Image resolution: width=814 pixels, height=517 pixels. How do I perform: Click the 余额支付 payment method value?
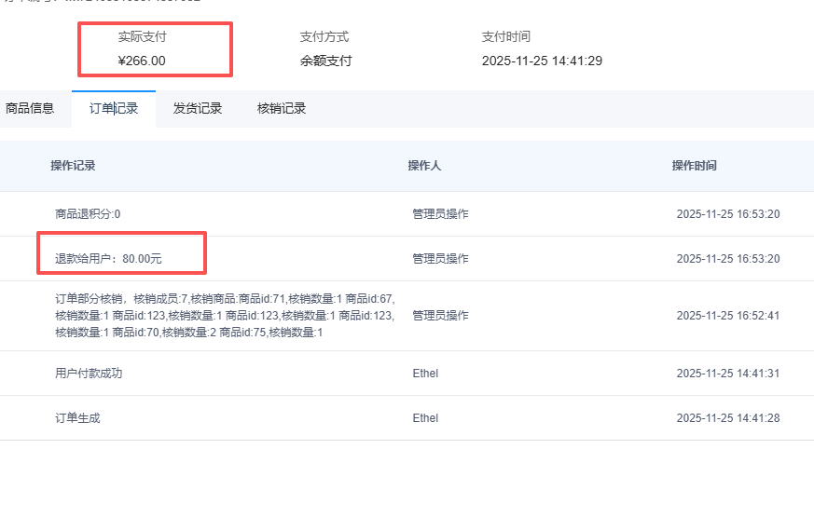click(326, 61)
